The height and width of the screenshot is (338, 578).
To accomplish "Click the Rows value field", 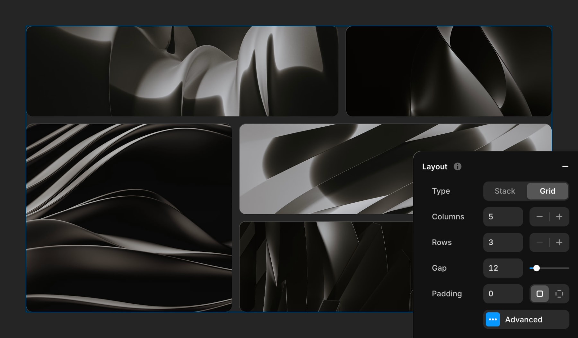I will (503, 242).
